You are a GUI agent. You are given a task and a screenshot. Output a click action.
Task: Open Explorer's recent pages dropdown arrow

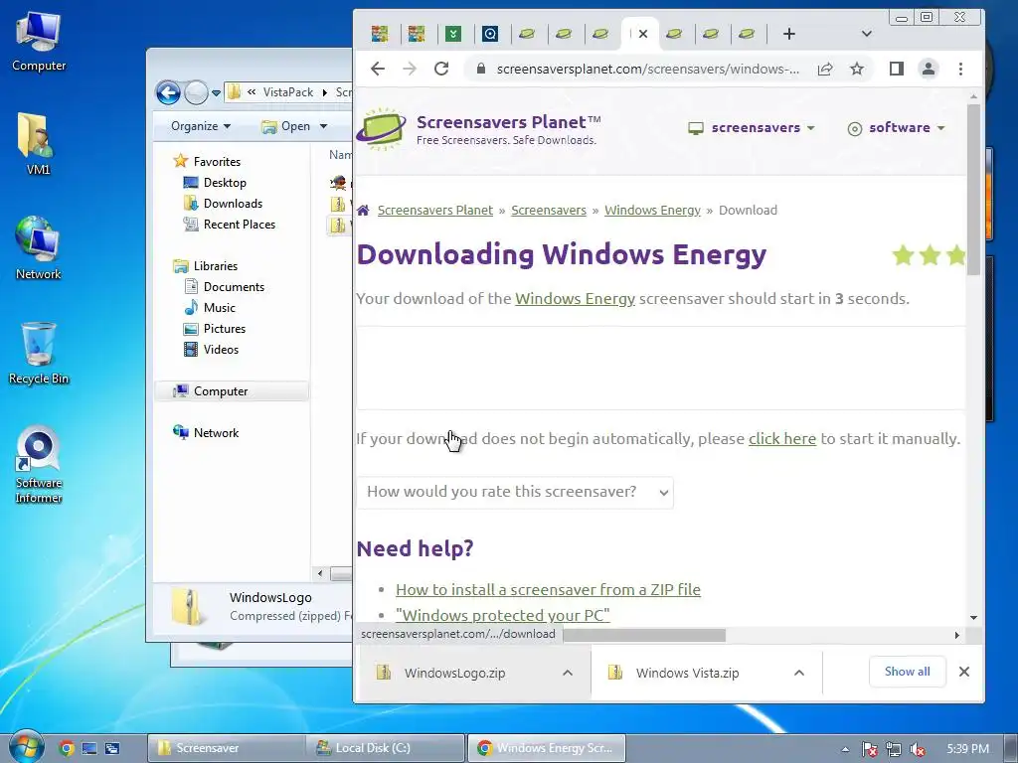[216, 93]
